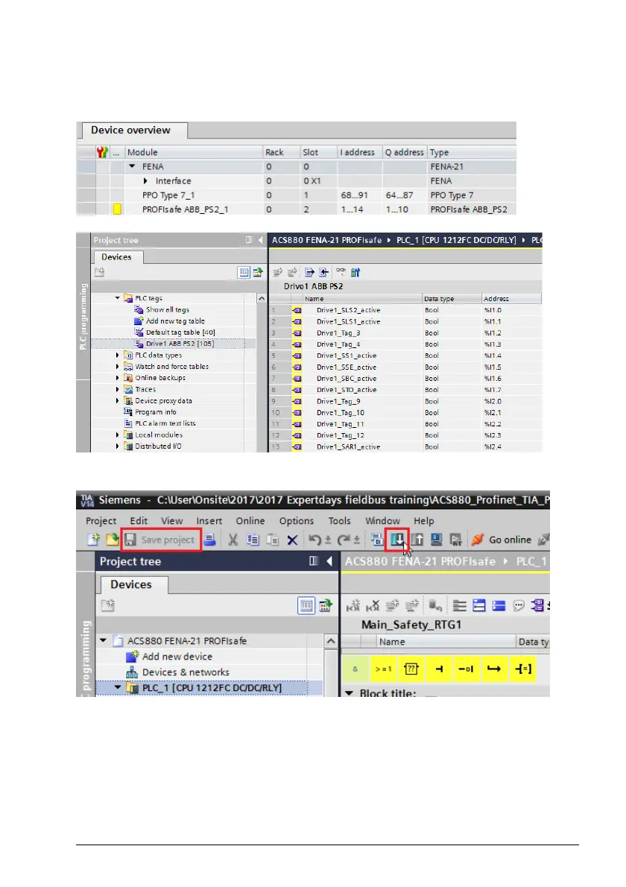Click the AND (&) instruction favorite
Screen dimensions: 626x887
pyautogui.click(x=355, y=669)
